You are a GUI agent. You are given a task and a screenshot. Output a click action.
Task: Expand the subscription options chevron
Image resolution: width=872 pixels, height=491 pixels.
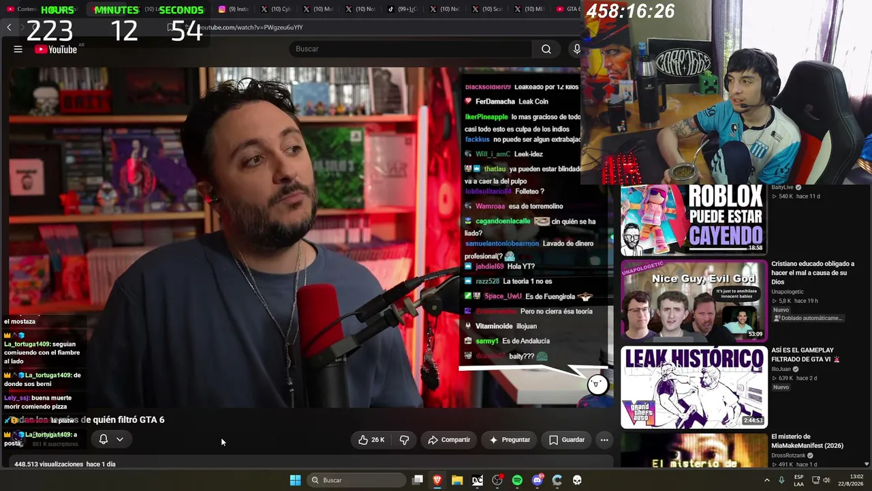[120, 439]
